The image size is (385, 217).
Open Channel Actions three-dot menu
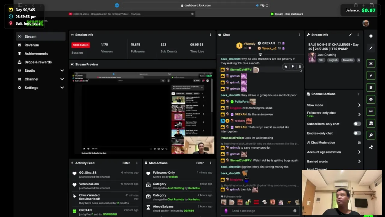click(x=358, y=94)
